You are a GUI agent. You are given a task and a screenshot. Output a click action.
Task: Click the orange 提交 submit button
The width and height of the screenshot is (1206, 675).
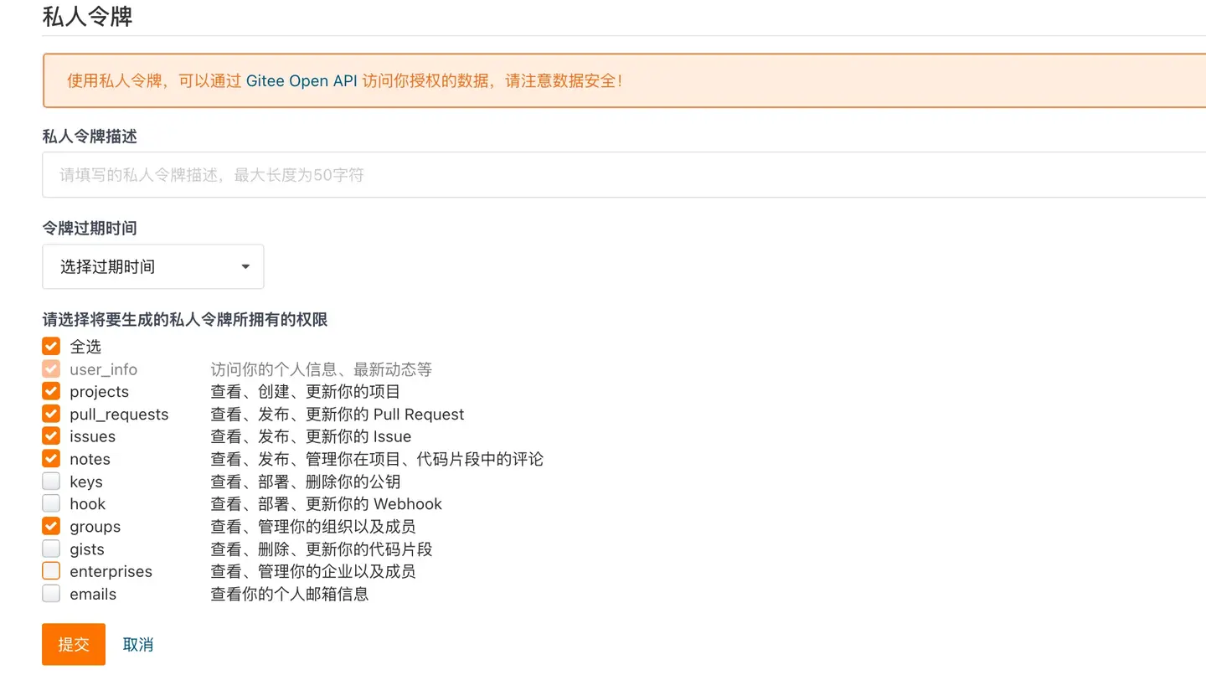73,644
